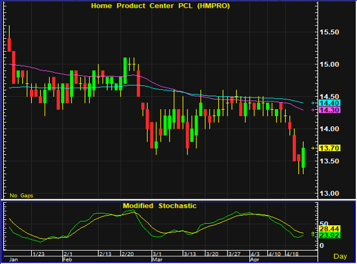
Task: Click the Day timeframe label
Action: [x=340, y=256]
